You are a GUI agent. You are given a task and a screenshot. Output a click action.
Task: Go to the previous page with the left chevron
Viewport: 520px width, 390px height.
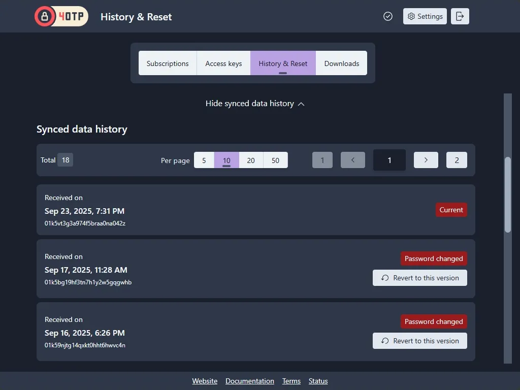pos(352,160)
